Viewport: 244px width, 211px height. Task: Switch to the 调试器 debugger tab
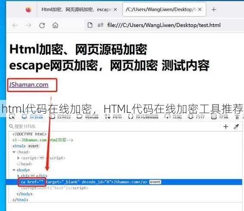tap(88, 116)
